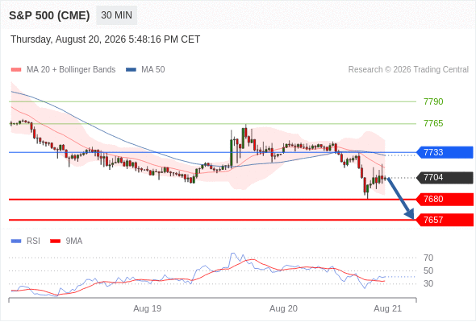Click the RSI 70 level label
The image size is (476, 322).
(x=428, y=258)
